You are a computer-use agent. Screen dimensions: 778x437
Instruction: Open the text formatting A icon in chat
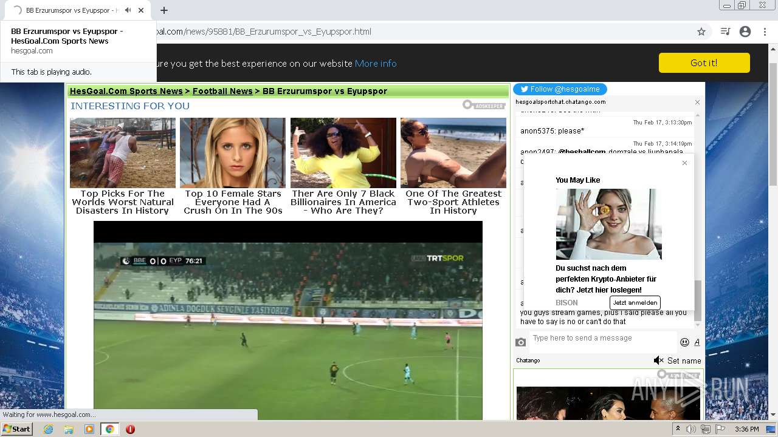[697, 342]
